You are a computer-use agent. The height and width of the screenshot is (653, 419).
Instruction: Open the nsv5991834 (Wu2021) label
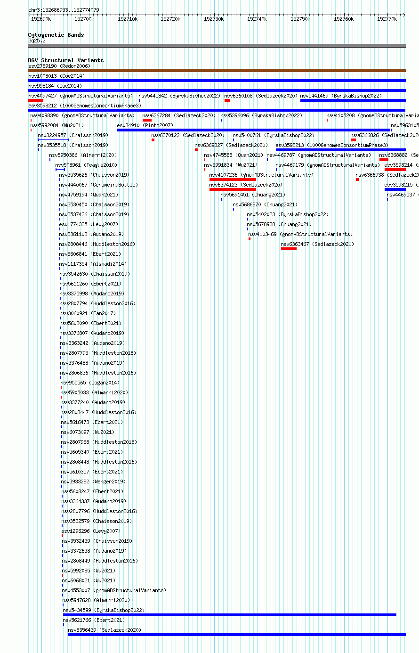tap(231, 165)
